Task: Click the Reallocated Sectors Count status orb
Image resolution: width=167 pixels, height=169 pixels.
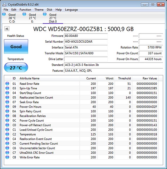Action: tap(7, 97)
